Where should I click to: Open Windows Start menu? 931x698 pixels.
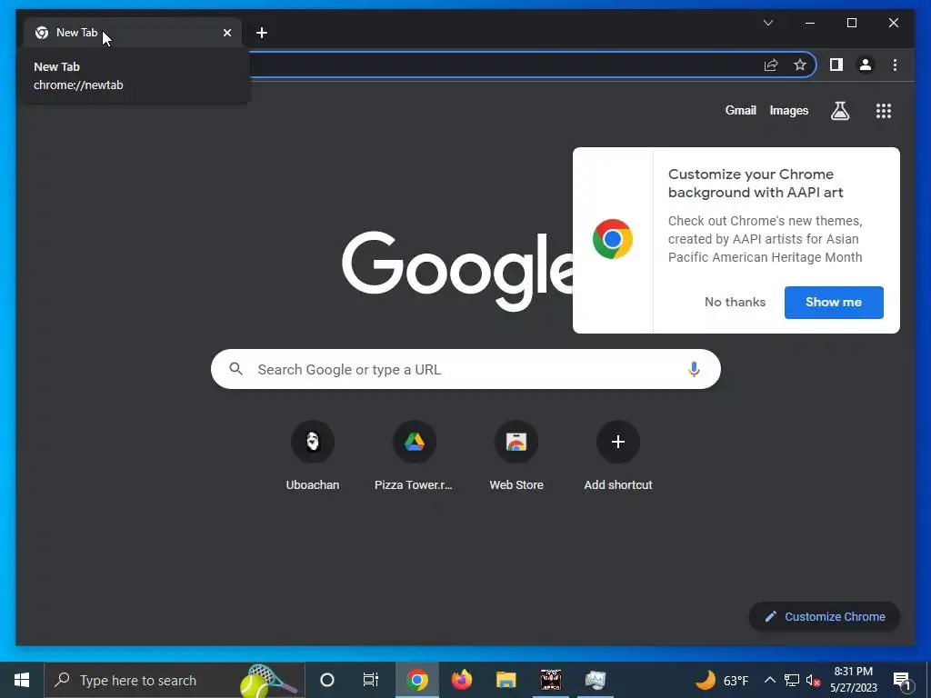(22, 680)
